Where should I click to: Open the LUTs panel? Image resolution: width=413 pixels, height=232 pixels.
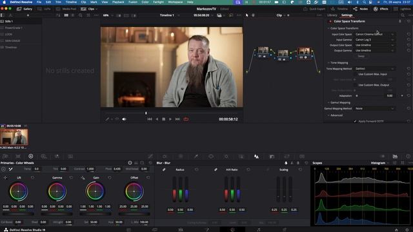point(44,9)
